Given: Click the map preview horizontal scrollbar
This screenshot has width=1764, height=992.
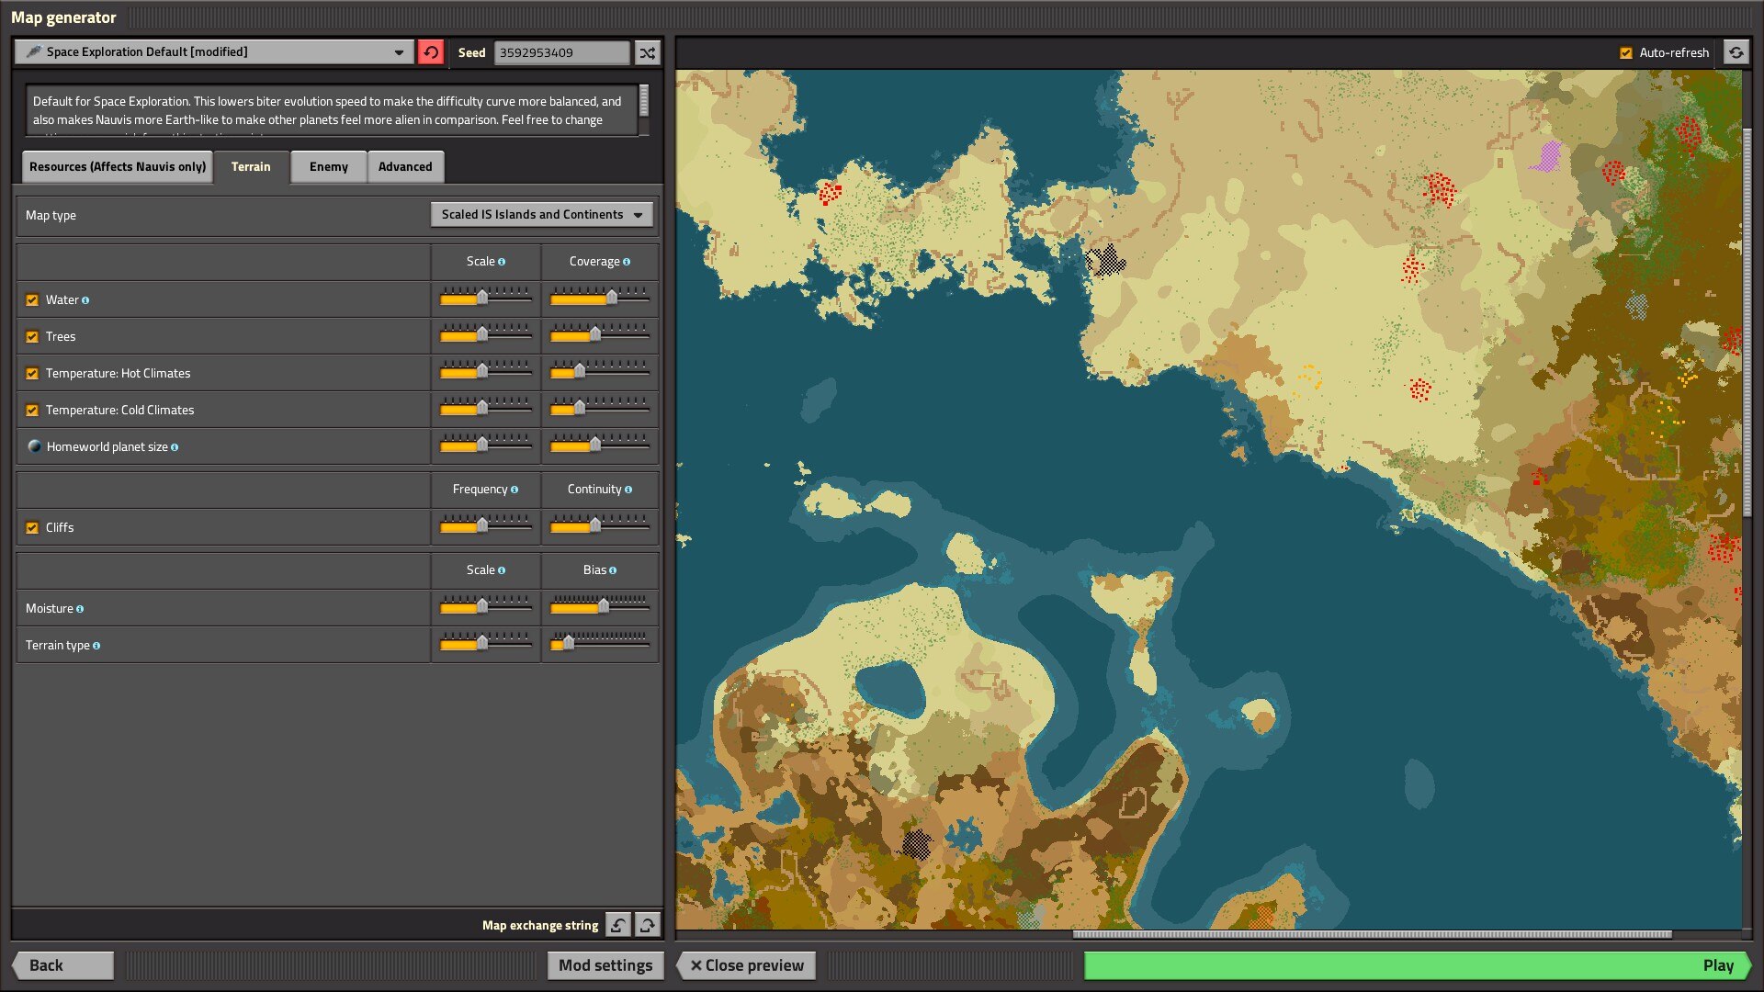Looking at the screenshot, I should (1372, 934).
